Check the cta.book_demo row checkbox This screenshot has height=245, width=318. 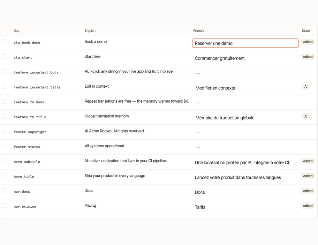click(x=5, y=42)
